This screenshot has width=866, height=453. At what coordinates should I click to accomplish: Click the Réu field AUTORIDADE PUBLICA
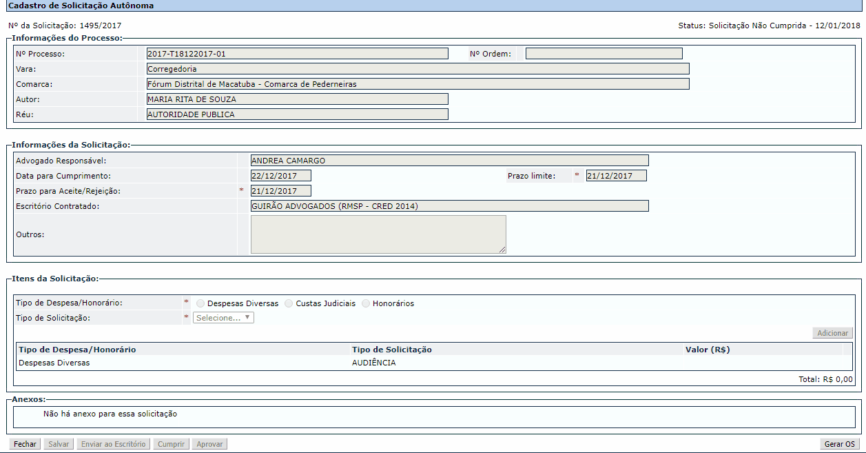pyautogui.click(x=297, y=114)
